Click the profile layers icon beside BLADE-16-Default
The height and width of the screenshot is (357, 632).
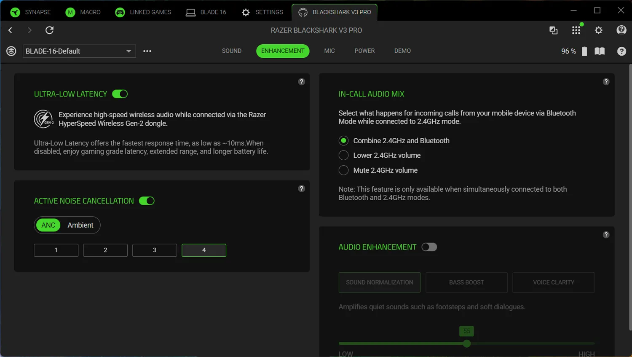pyautogui.click(x=11, y=51)
